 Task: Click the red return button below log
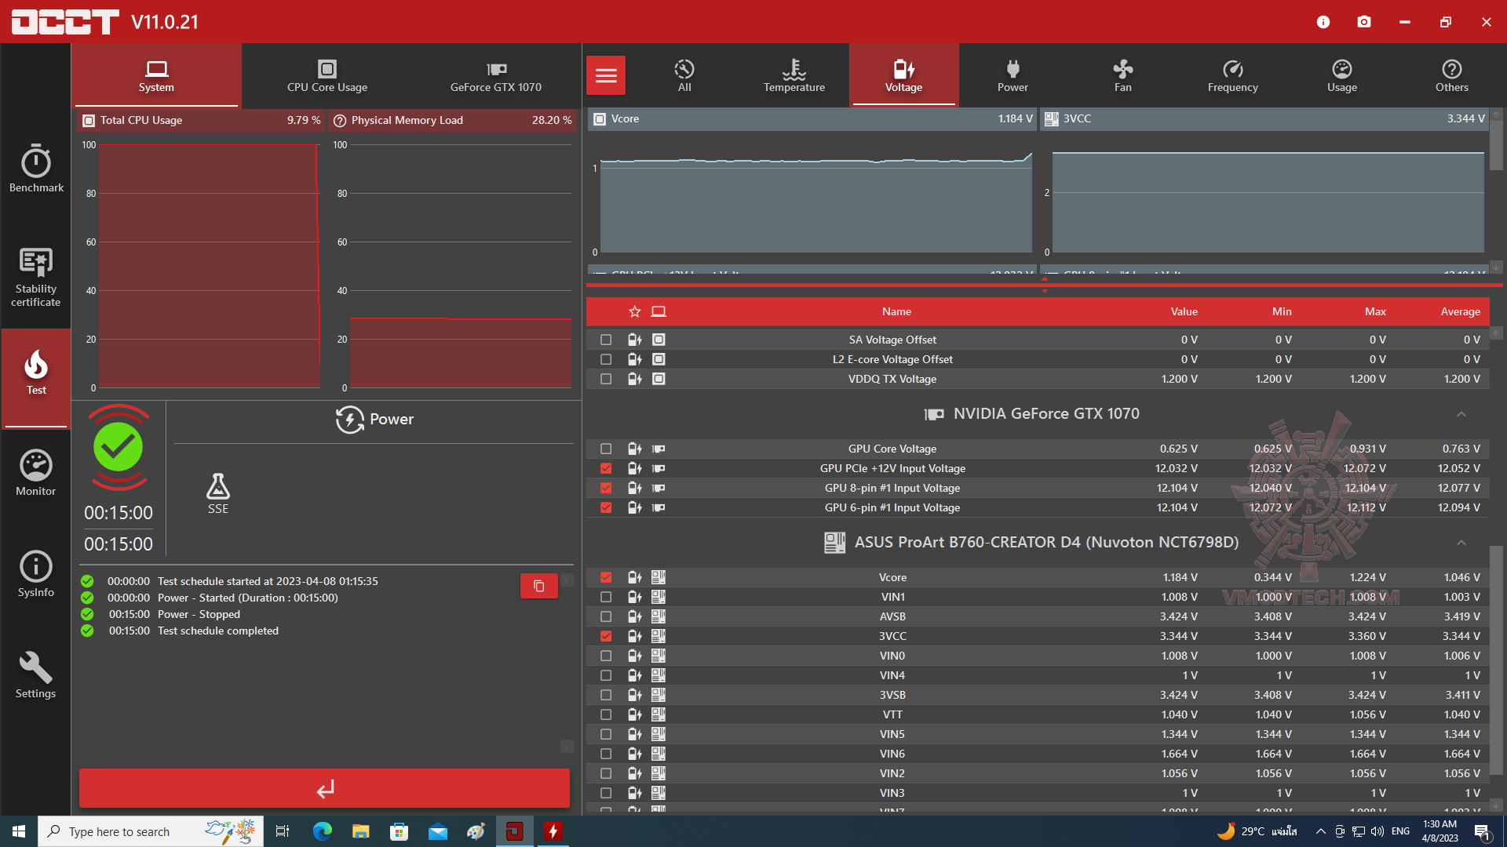pyautogui.click(x=324, y=788)
